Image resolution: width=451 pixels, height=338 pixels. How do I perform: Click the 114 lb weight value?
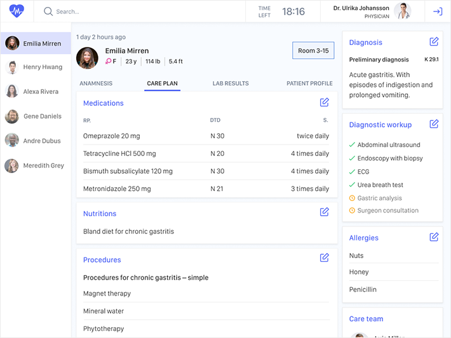pyautogui.click(x=152, y=62)
